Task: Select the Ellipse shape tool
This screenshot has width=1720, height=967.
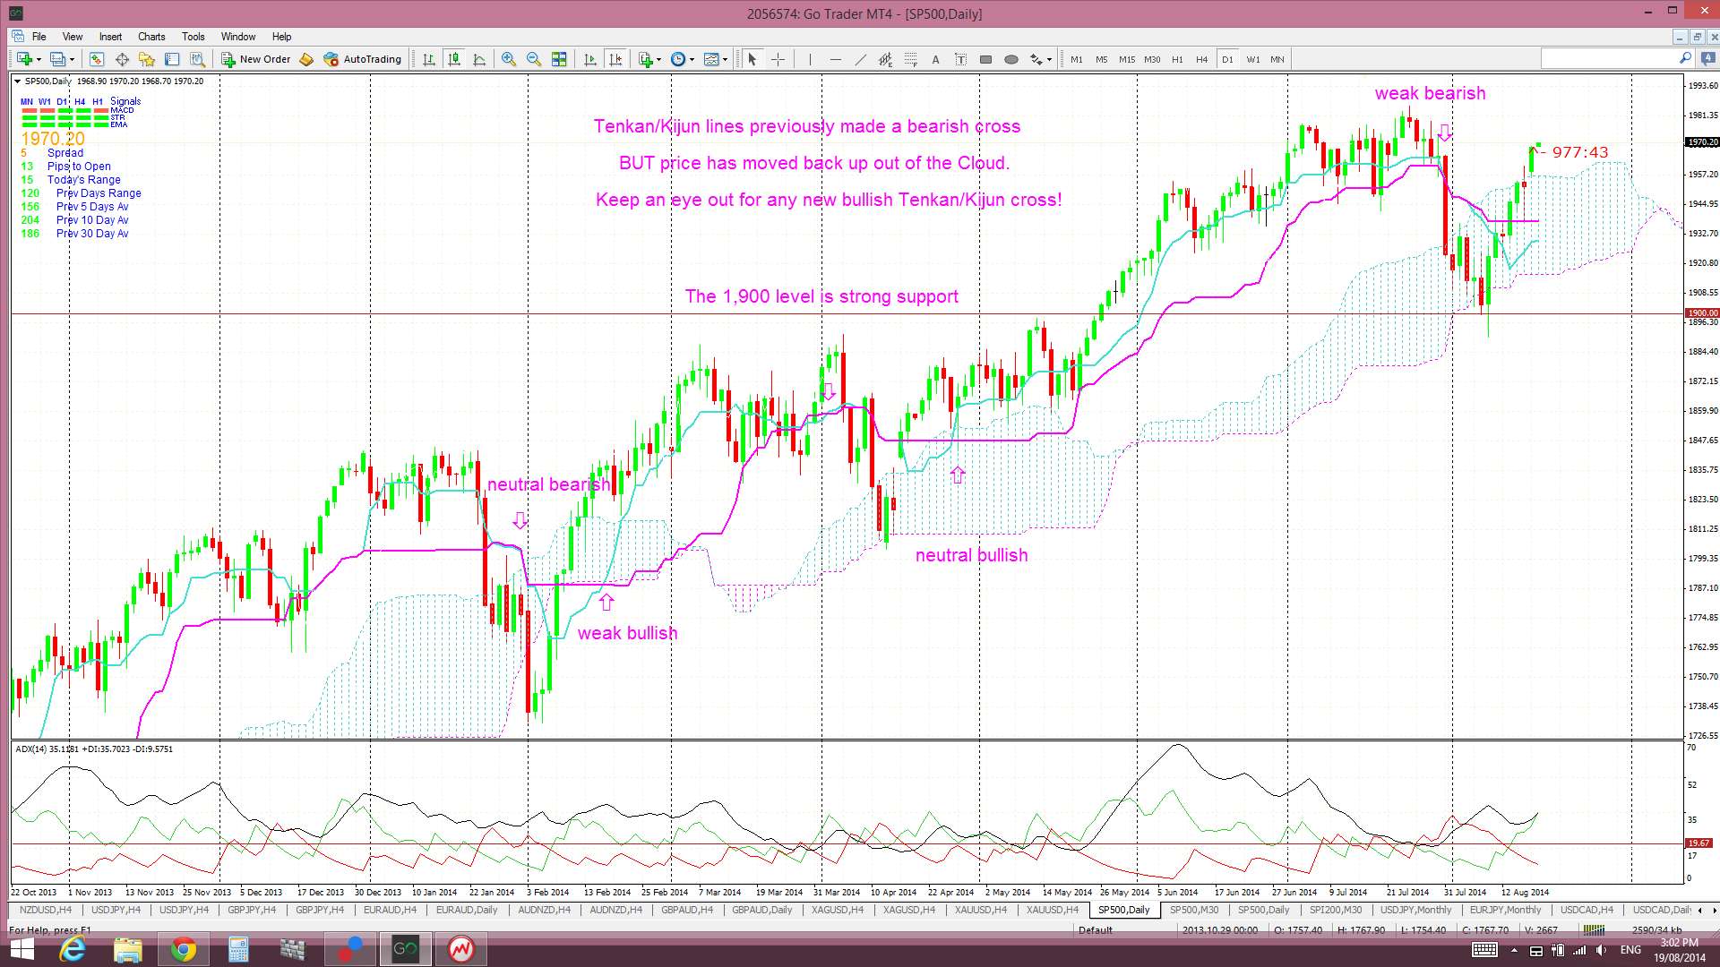Action: coord(1010,59)
